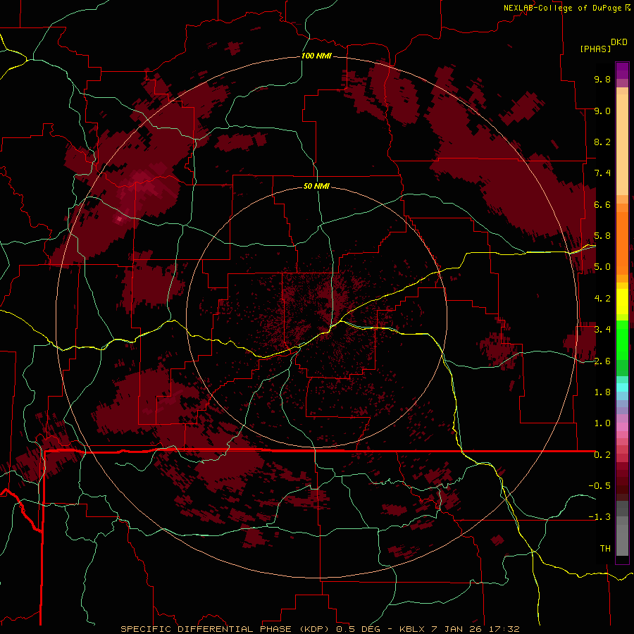Click the 100 NMI range ring label
Image resolution: width=634 pixels, height=634 pixels.
316,56
